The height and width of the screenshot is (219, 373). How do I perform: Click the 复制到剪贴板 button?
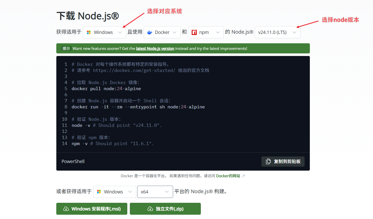tap(283, 161)
